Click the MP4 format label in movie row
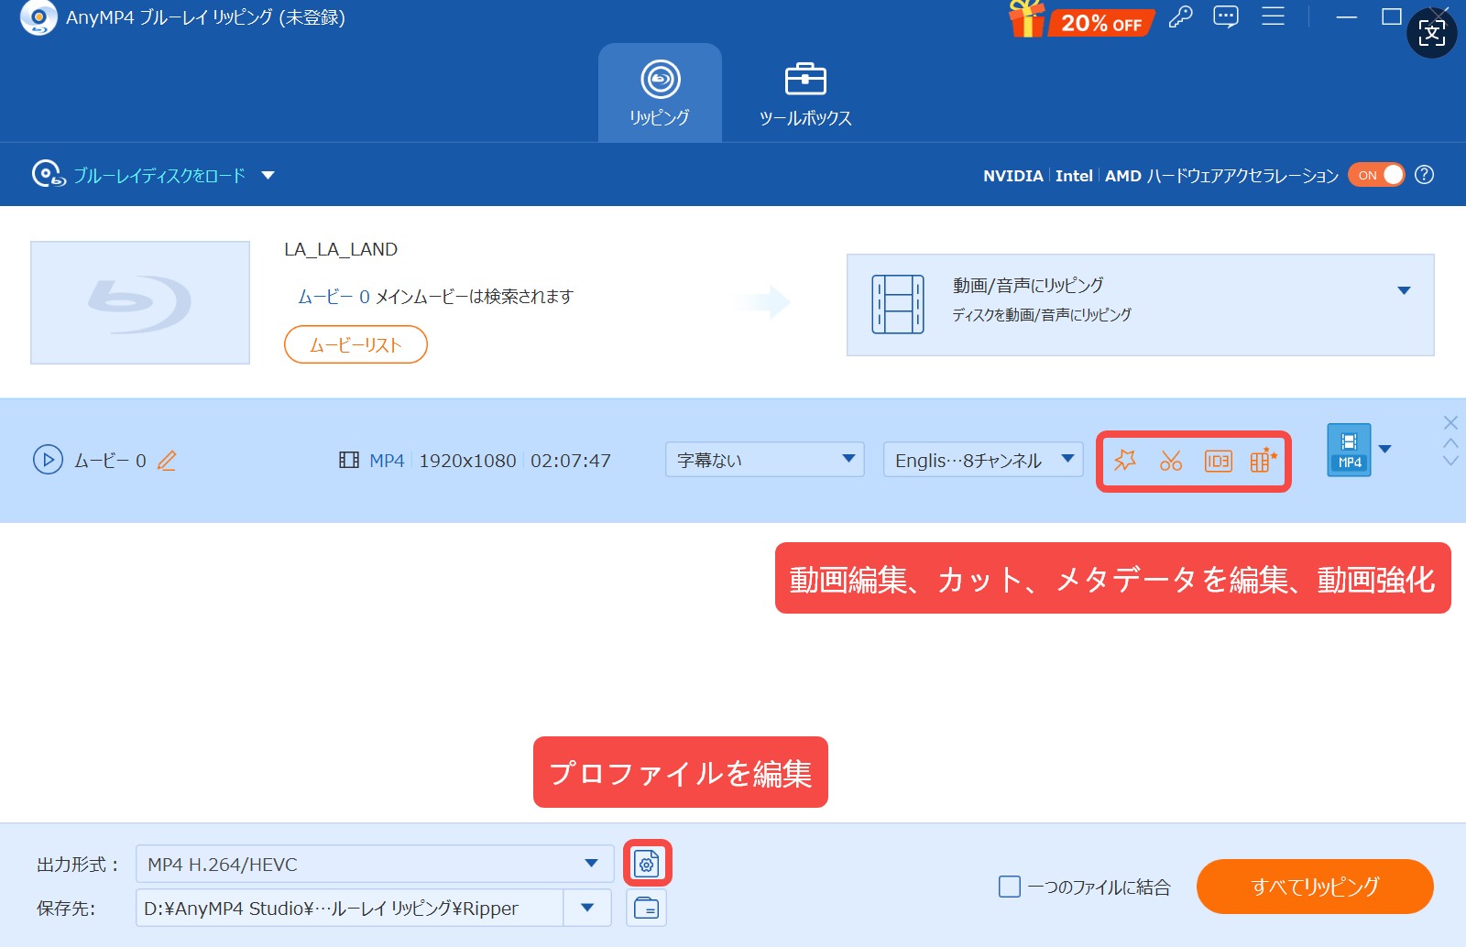Viewport: 1466px width, 947px height. click(x=387, y=461)
